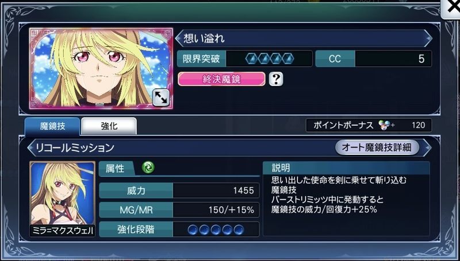
Task: Tap the last limit break crystal
Action: pyautogui.click(x=288, y=59)
